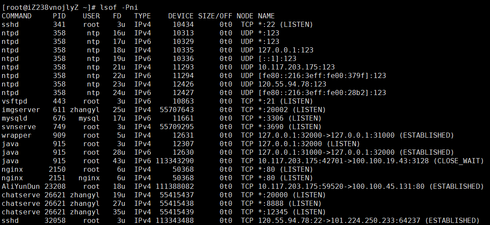Click the PID column header
The image size is (490, 225).
[59, 16]
